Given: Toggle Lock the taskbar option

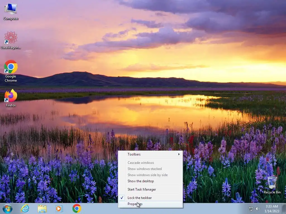Looking at the screenshot, I should click(151, 198).
